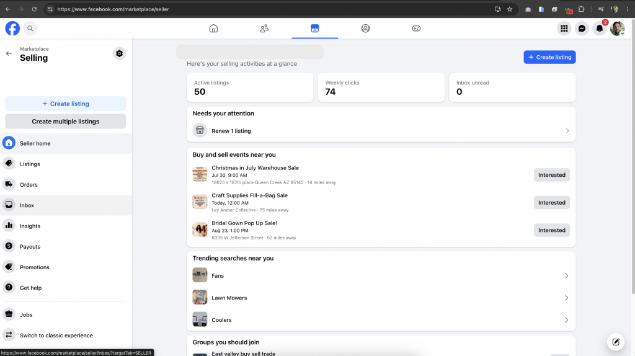The width and height of the screenshot is (635, 356).
Task: Mark Interested for Bridal Gown Pop Up Sale
Action: [x=551, y=230]
